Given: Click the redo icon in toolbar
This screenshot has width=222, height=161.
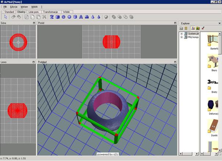Looking at the screenshot, I should [19, 17].
